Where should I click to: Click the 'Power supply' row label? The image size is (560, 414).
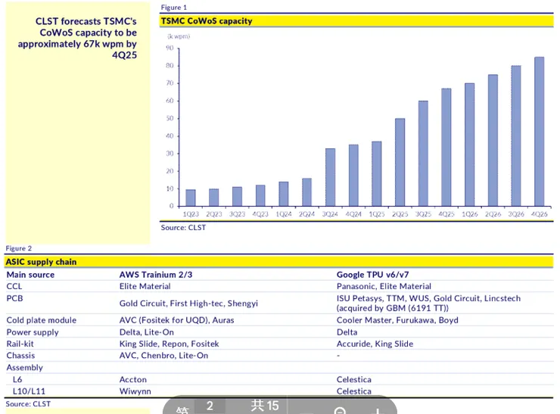coord(33,332)
